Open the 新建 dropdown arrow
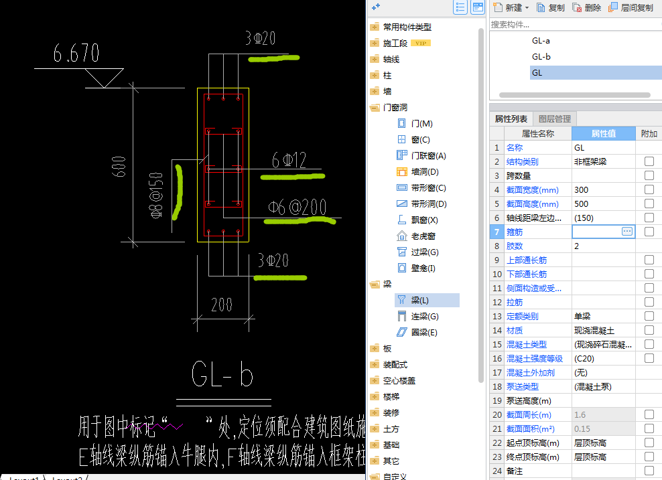This screenshot has height=480, width=662. click(527, 7)
